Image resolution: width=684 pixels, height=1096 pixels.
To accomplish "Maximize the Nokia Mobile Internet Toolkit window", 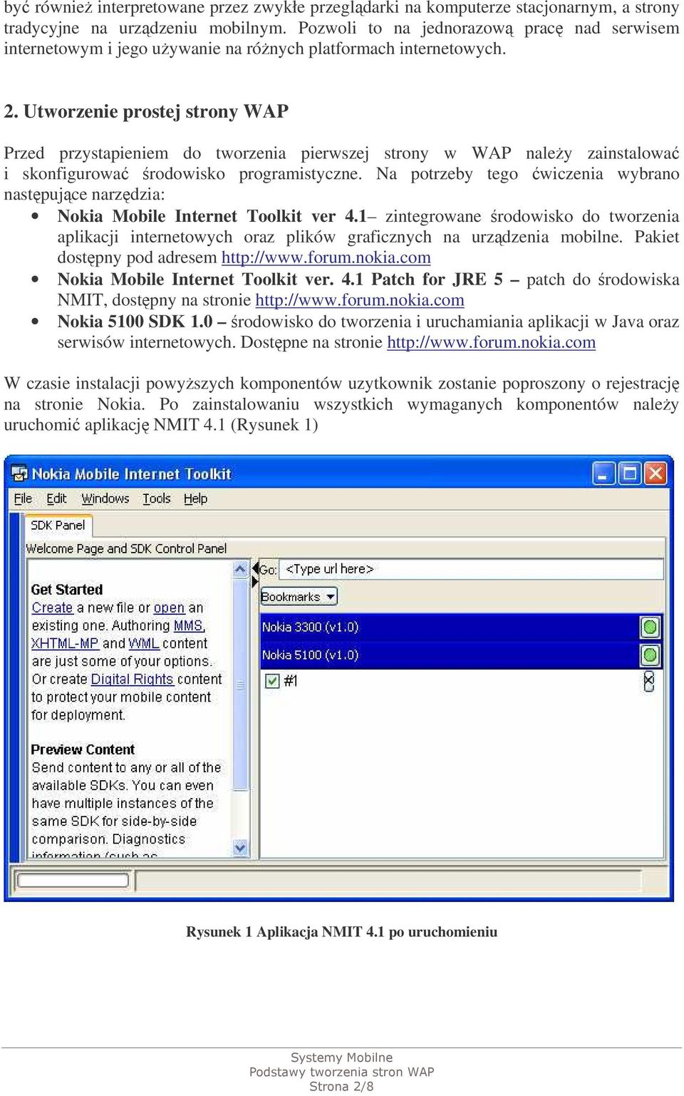I will click(630, 473).
